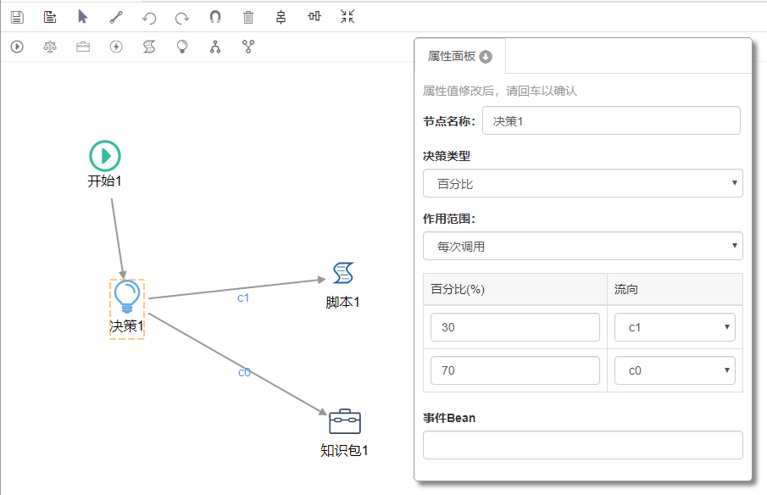Image resolution: width=767 pixels, height=495 pixels.
Task: Click the 事件Bean input field
Action: coord(582,445)
